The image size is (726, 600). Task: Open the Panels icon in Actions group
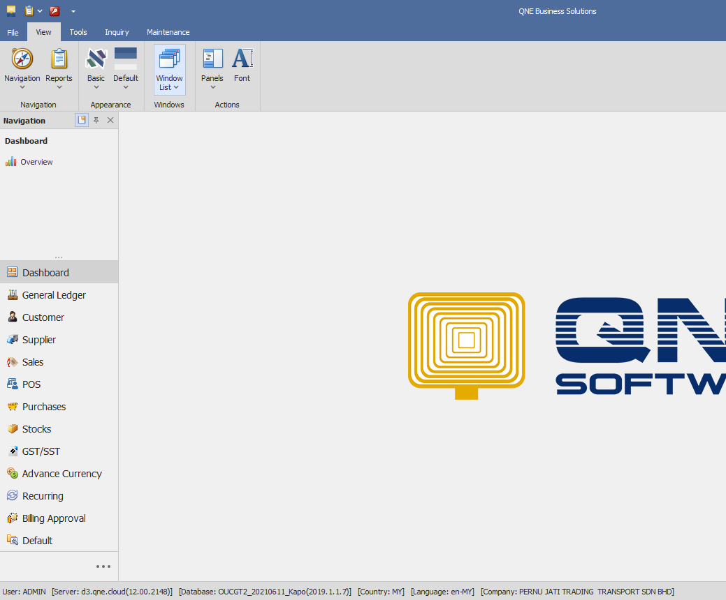pos(212,59)
